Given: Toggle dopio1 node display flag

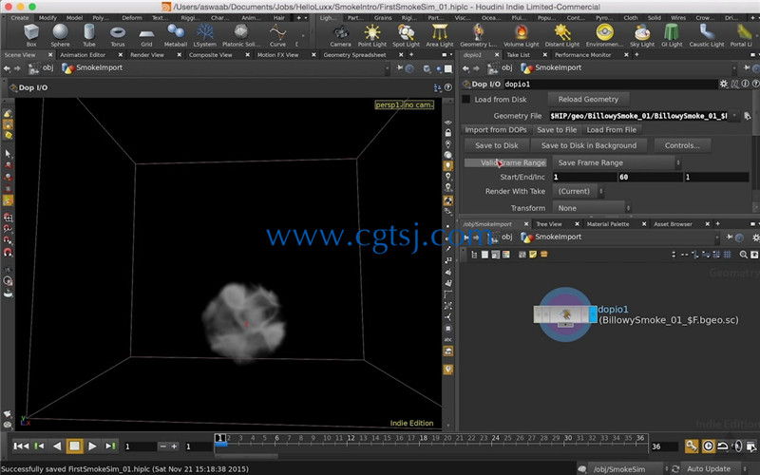Looking at the screenshot, I should [593, 314].
